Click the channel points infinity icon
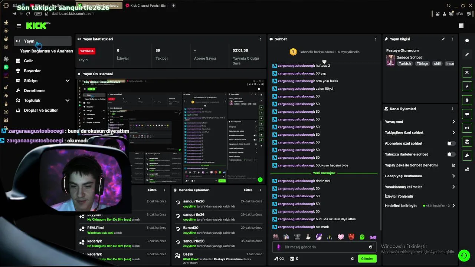 click(279, 258)
